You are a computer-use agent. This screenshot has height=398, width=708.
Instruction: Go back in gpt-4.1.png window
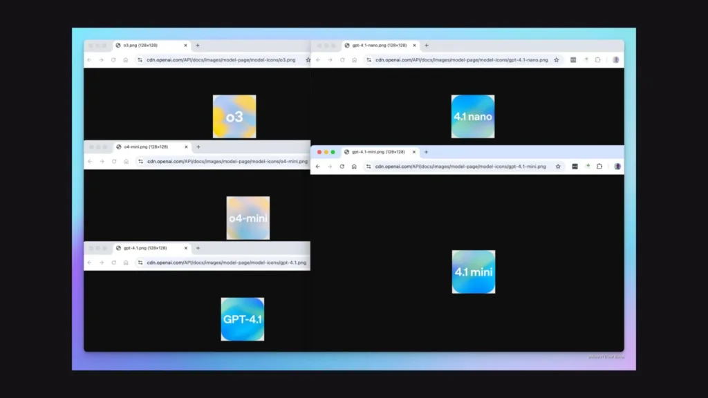89,263
